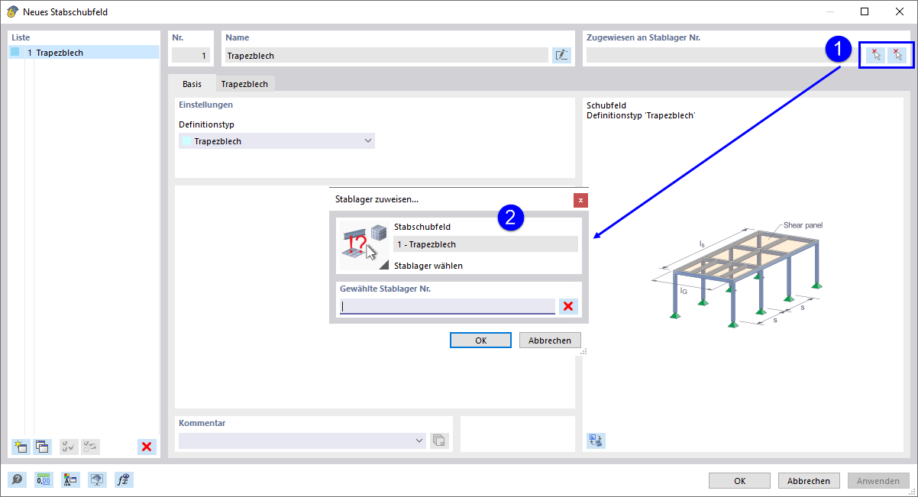Click the 1 - Trapezblech field in popup
The width and height of the screenshot is (918, 497).
(x=486, y=244)
